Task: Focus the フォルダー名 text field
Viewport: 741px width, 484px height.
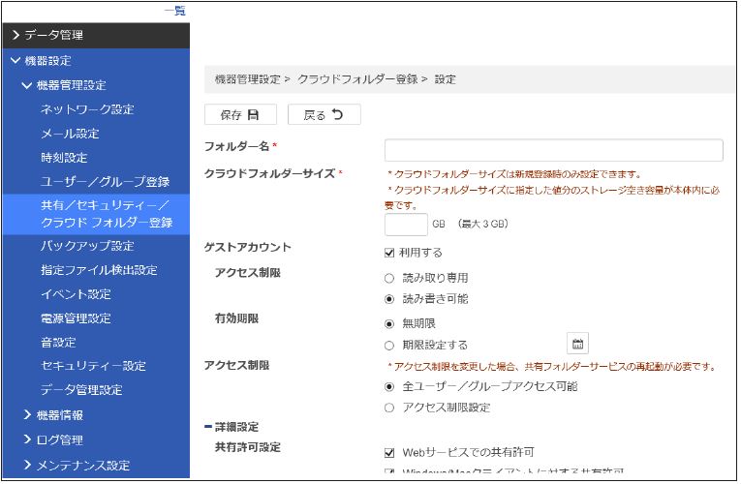Action: click(553, 150)
